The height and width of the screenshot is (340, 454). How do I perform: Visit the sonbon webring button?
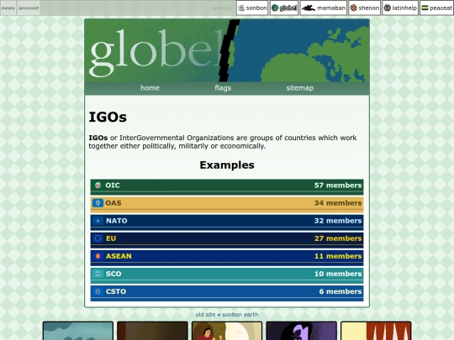(x=252, y=8)
